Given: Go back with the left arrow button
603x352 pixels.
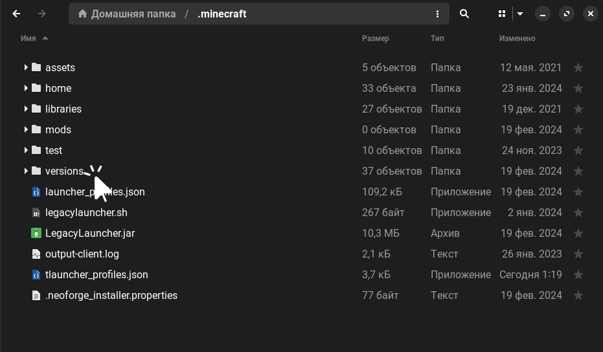Looking at the screenshot, I should pos(16,14).
